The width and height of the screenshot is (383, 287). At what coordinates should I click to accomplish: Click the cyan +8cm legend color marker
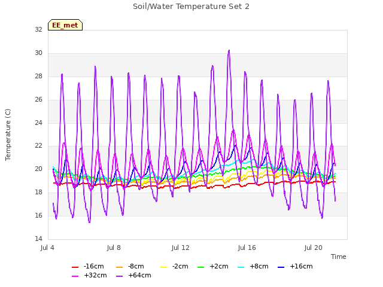pos(241,267)
